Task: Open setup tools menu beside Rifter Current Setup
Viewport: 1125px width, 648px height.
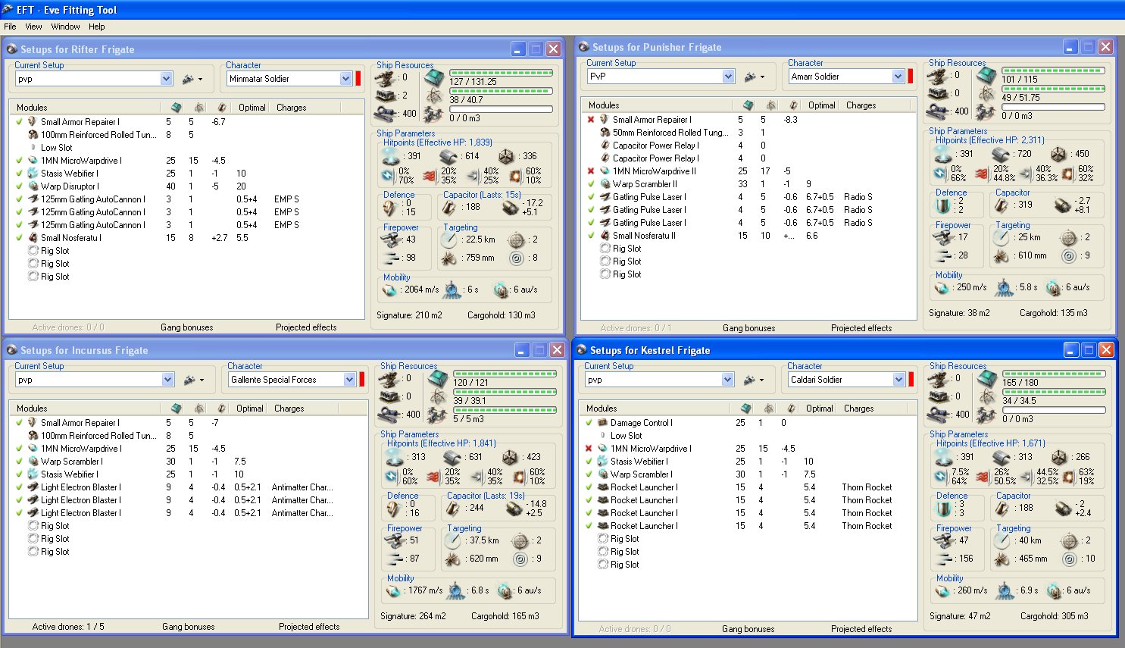Action: click(192, 79)
